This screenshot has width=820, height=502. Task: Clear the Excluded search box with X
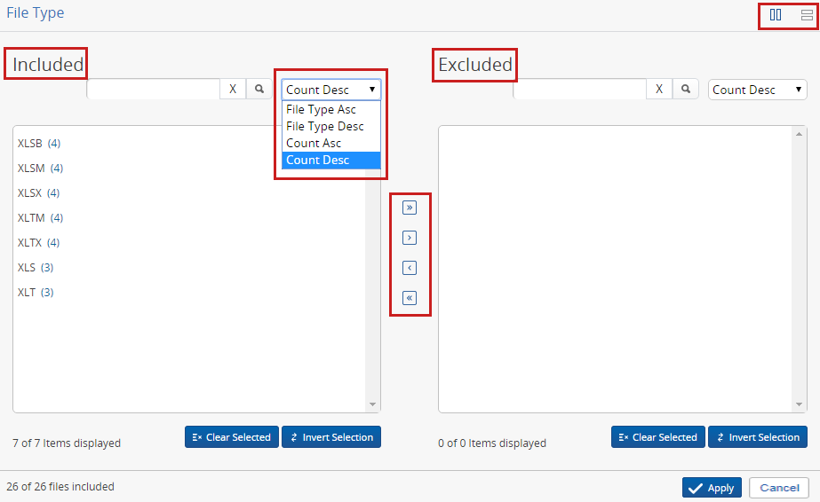(659, 90)
